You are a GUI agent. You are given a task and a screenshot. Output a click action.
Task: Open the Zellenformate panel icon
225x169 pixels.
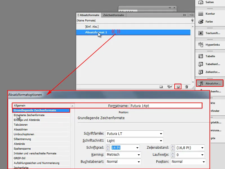pyautogui.click(x=201, y=72)
